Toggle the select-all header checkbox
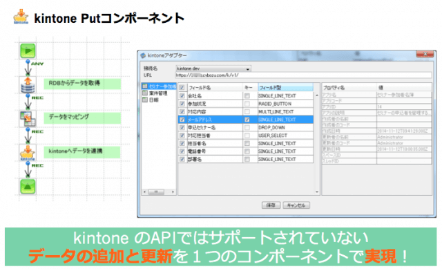Viewport: 442px width, 269px height. tap(182, 88)
